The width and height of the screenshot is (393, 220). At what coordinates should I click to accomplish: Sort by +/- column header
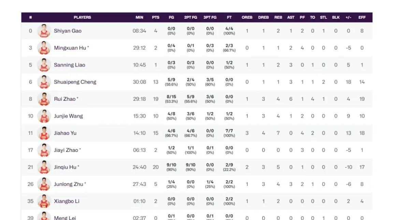(x=348, y=17)
